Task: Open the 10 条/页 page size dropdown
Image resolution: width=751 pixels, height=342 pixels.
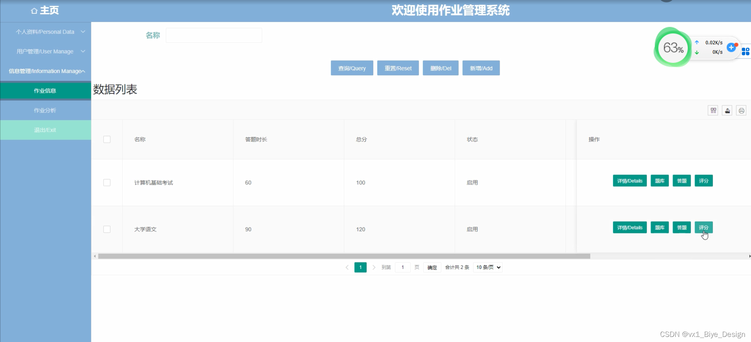Action: 488,267
